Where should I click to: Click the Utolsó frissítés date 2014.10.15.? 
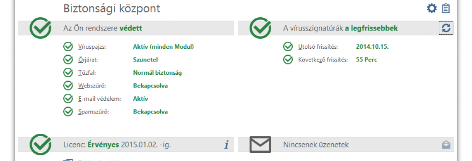[x=372, y=47]
